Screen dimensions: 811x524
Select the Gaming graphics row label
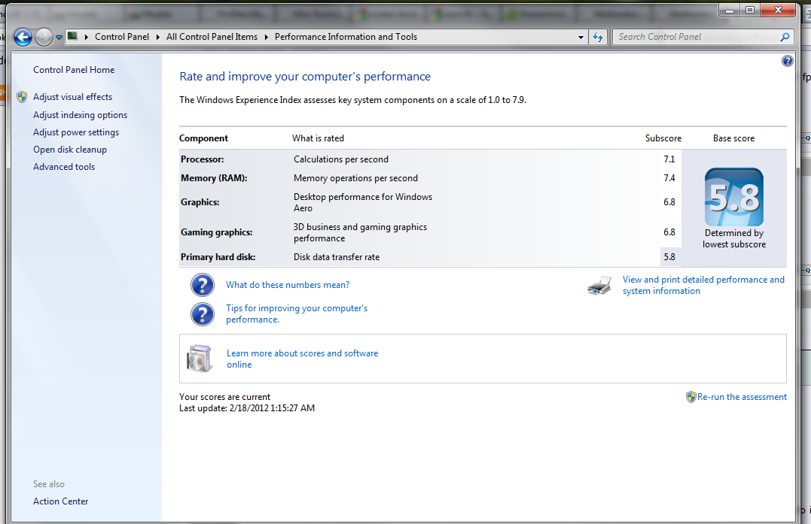[216, 232]
